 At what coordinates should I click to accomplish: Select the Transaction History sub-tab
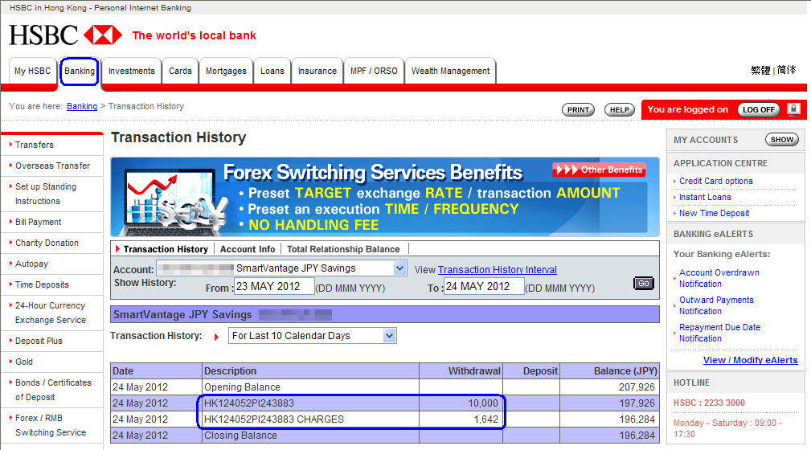pos(166,249)
